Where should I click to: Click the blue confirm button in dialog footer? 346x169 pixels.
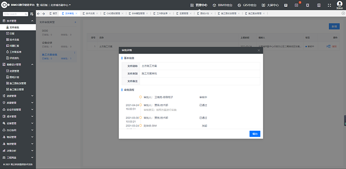tap(255, 134)
